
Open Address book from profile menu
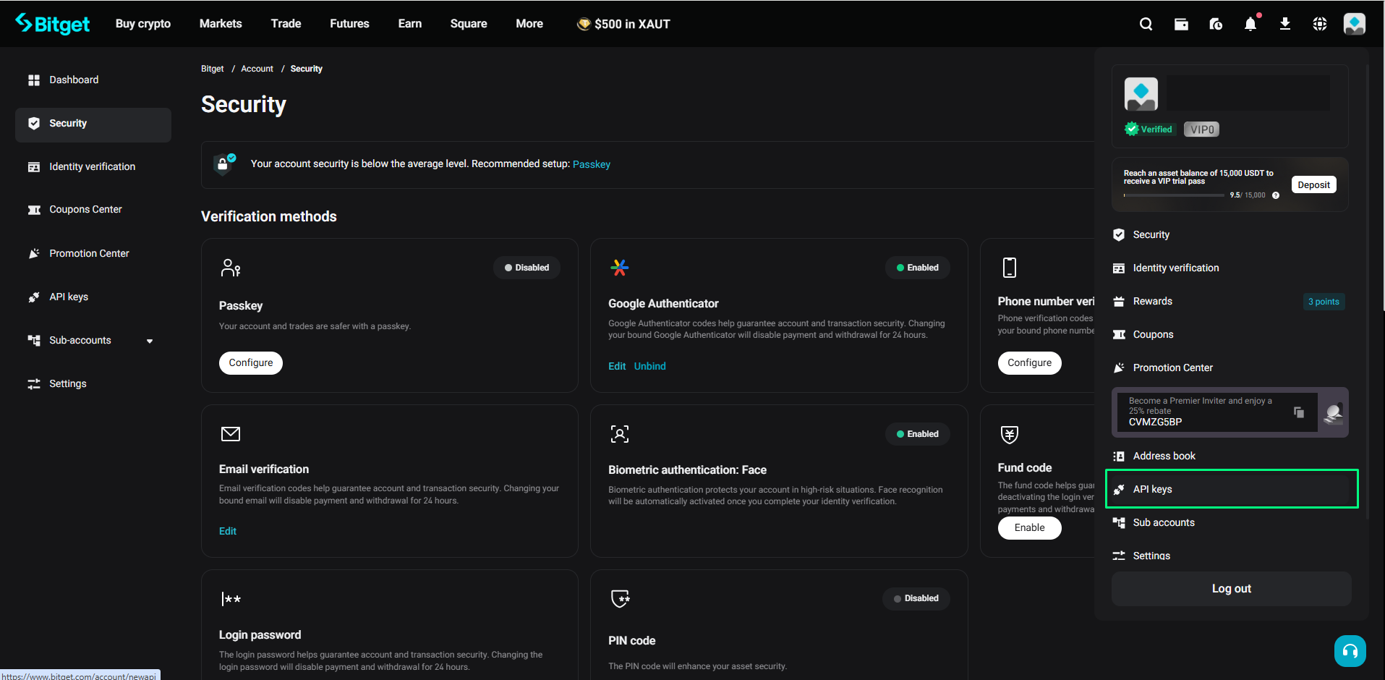point(1164,456)
